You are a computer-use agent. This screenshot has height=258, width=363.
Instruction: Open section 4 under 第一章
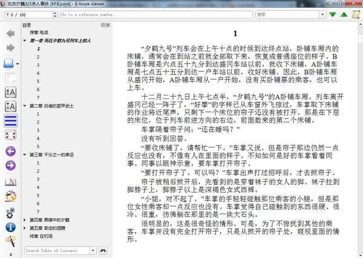click(38, 73)
